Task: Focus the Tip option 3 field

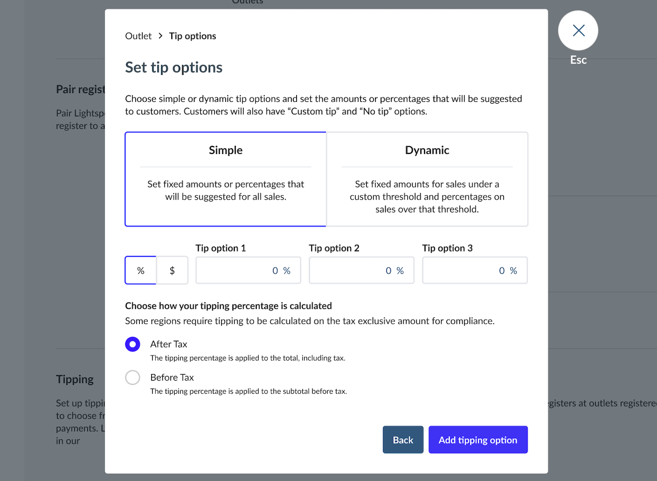Action: (474, 271)
